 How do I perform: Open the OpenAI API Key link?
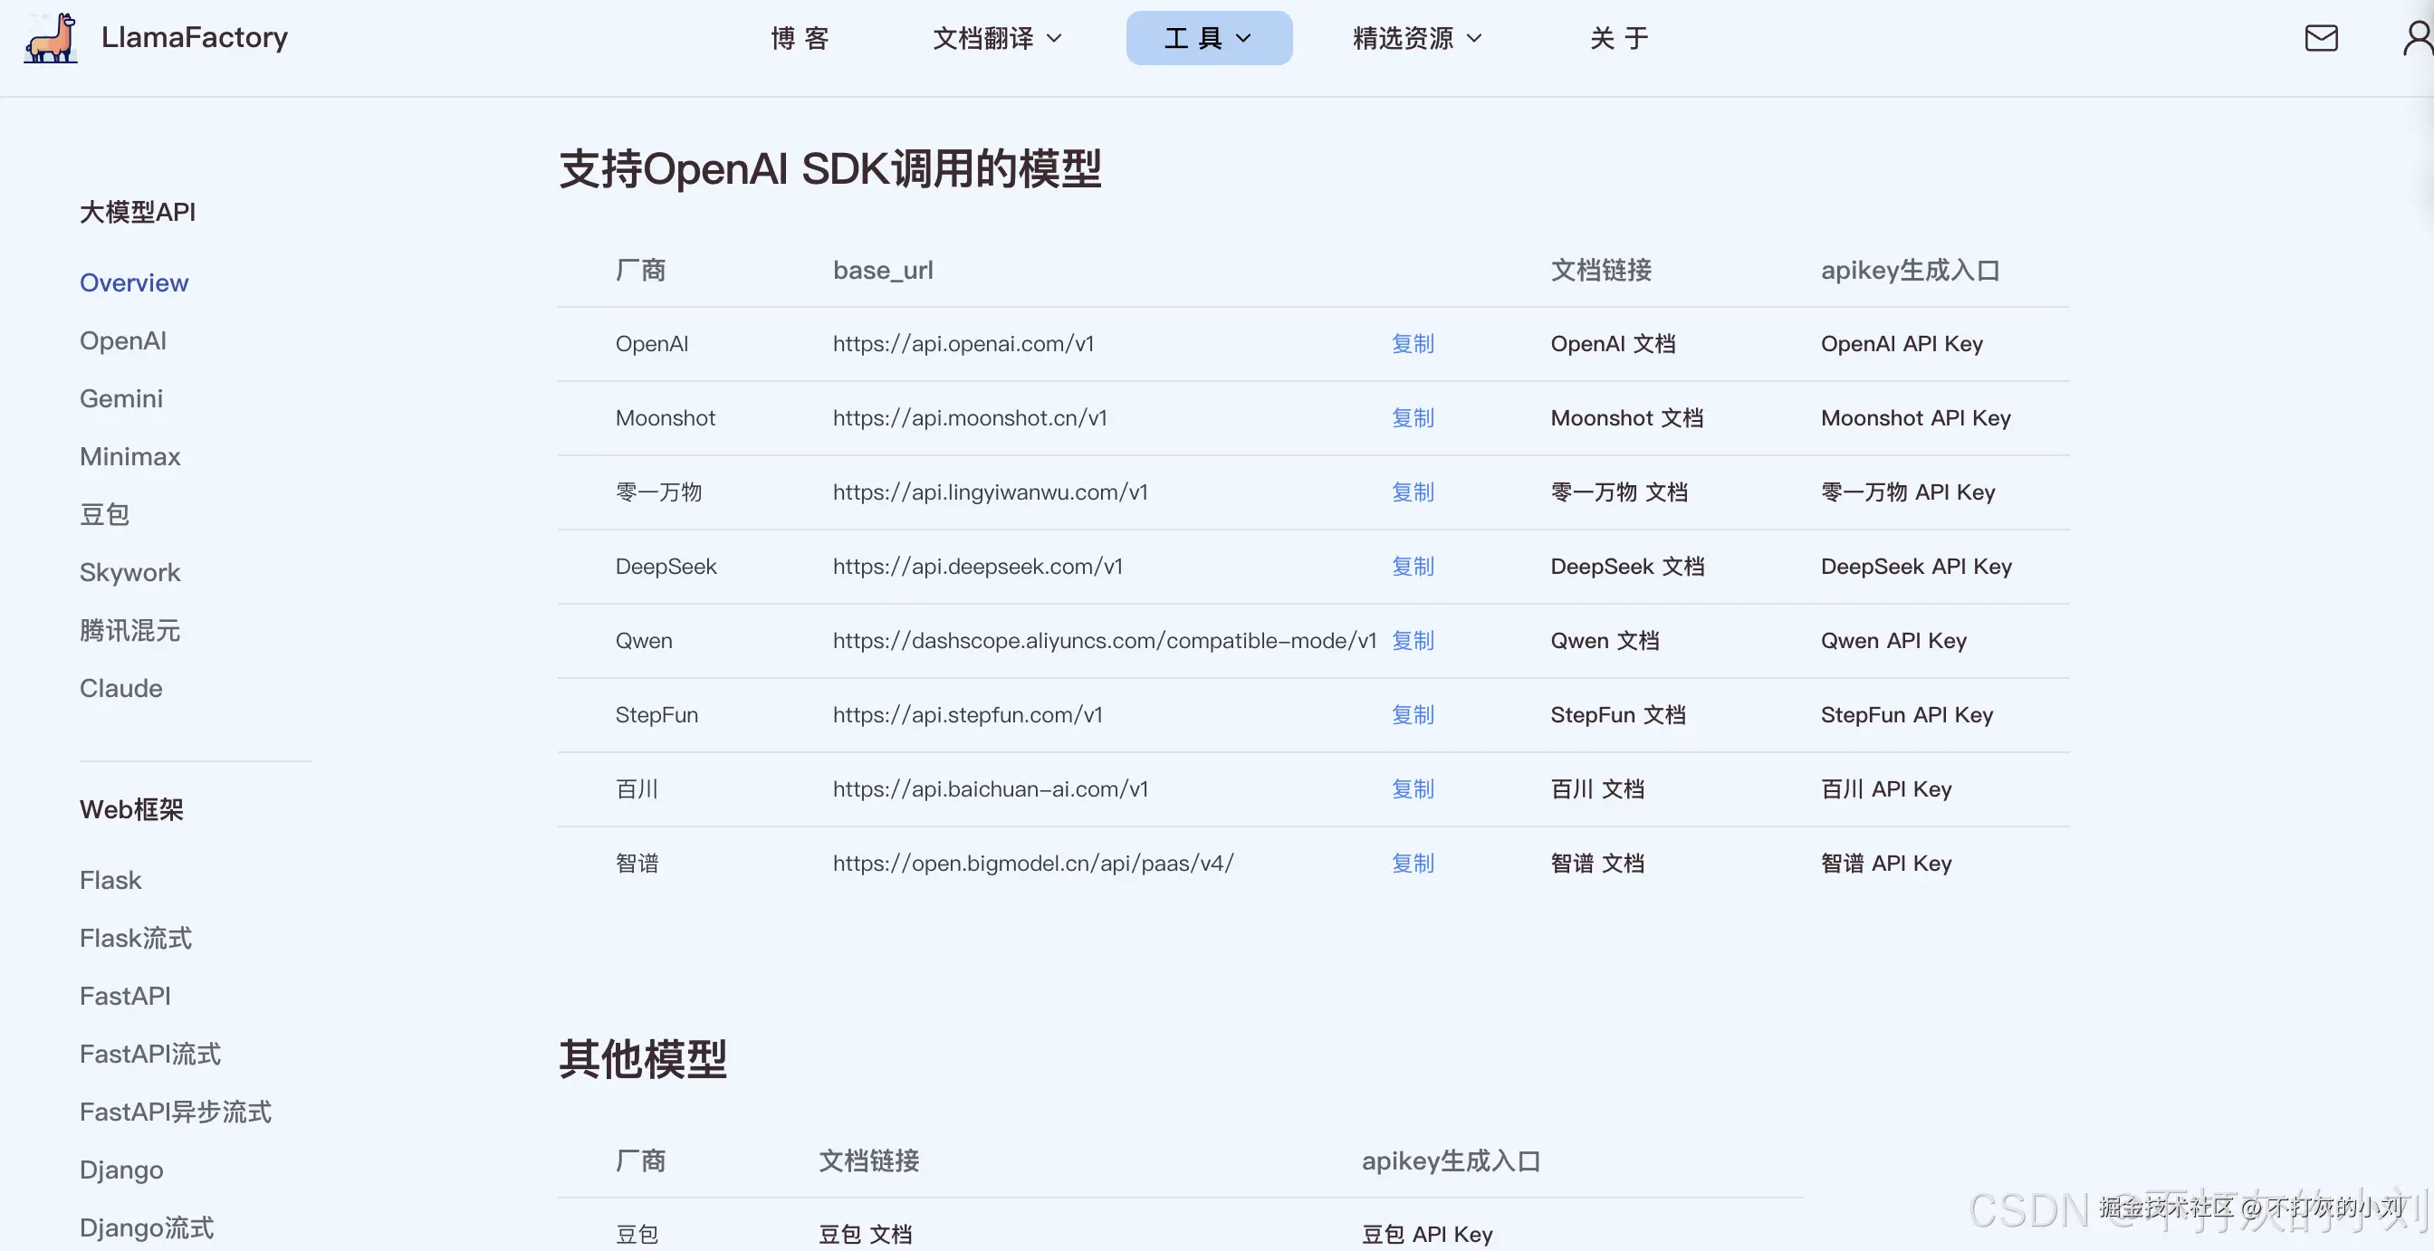click(1901, 344)
